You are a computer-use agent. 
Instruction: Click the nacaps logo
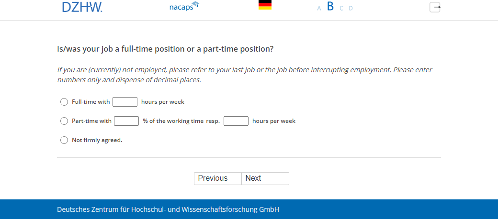click(184, 7)
